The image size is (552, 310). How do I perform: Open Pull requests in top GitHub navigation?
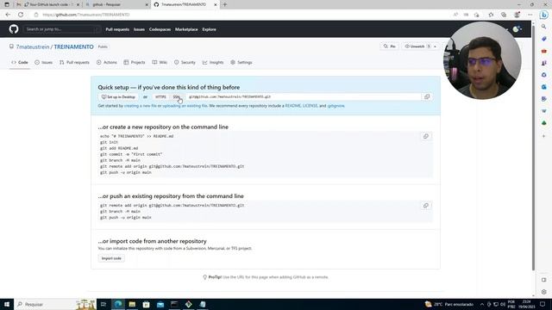tap(117, 29)
